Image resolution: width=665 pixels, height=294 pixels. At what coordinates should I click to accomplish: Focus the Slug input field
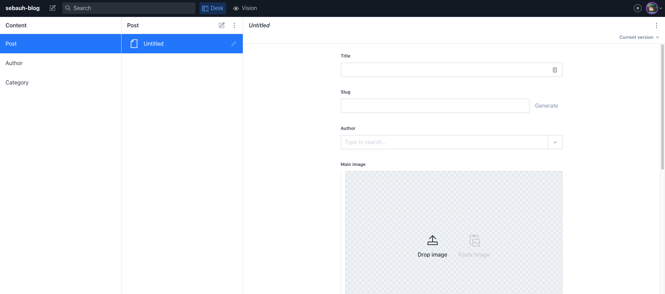pyautogui.click(x=435, y=106)
